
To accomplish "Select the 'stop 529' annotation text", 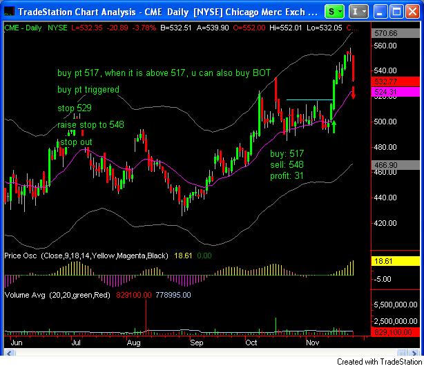I will [x=75, y=108].
